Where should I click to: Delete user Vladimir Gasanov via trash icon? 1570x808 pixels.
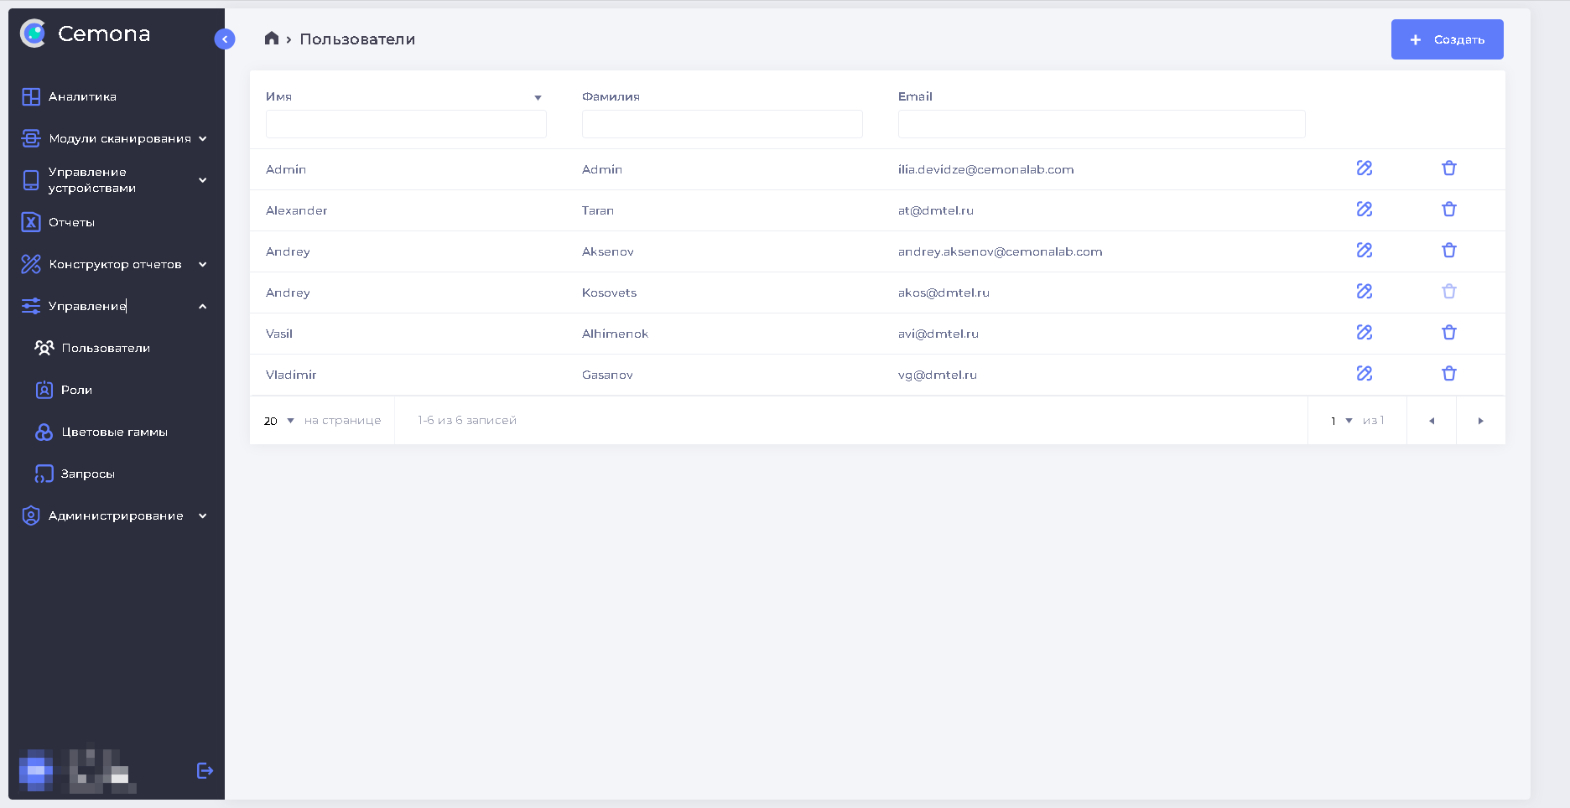(x=1448, y=374)
